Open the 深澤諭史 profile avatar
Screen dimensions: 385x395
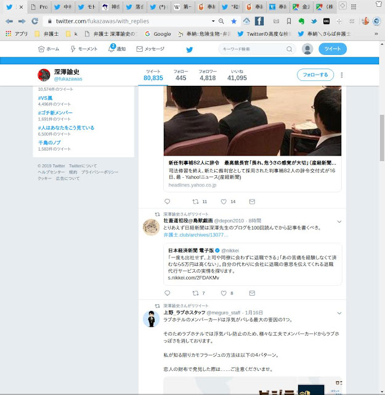(x=44, y=75)
